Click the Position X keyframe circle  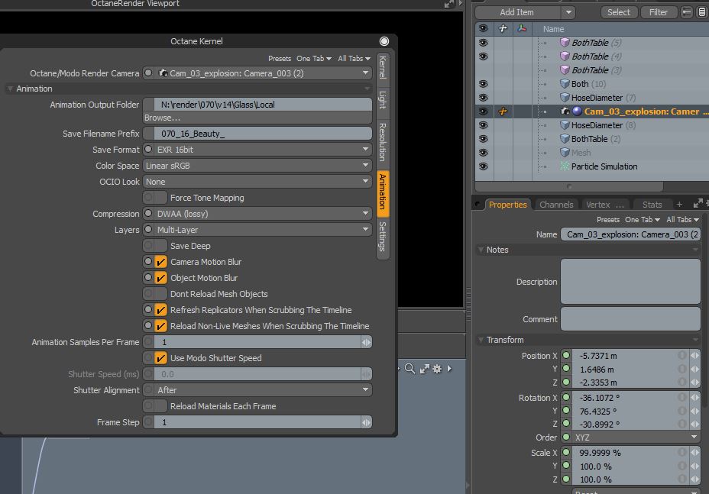[566, 355]
